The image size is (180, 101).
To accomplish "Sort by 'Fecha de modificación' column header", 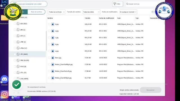I will pos(107,18).
